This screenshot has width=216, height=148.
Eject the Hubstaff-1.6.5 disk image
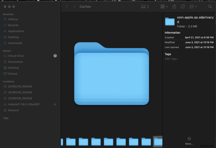click(55, 104)
